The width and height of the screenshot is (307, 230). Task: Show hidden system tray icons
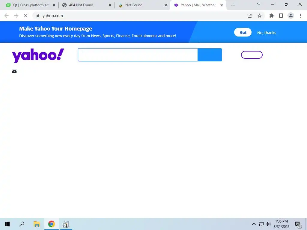[254, 224]
